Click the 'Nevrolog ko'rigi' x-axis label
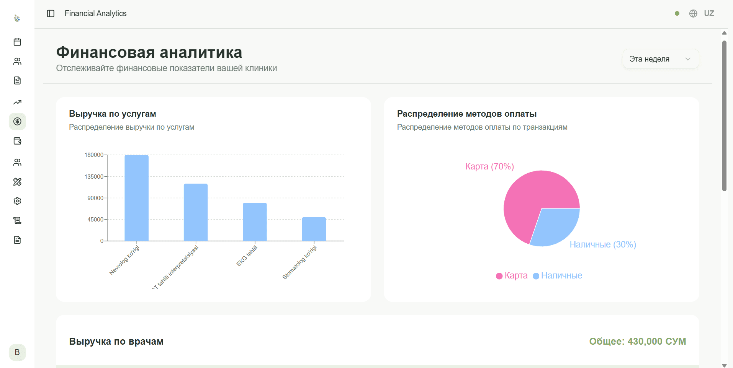This screenshot has width=733, height=368. coord(124,260)
